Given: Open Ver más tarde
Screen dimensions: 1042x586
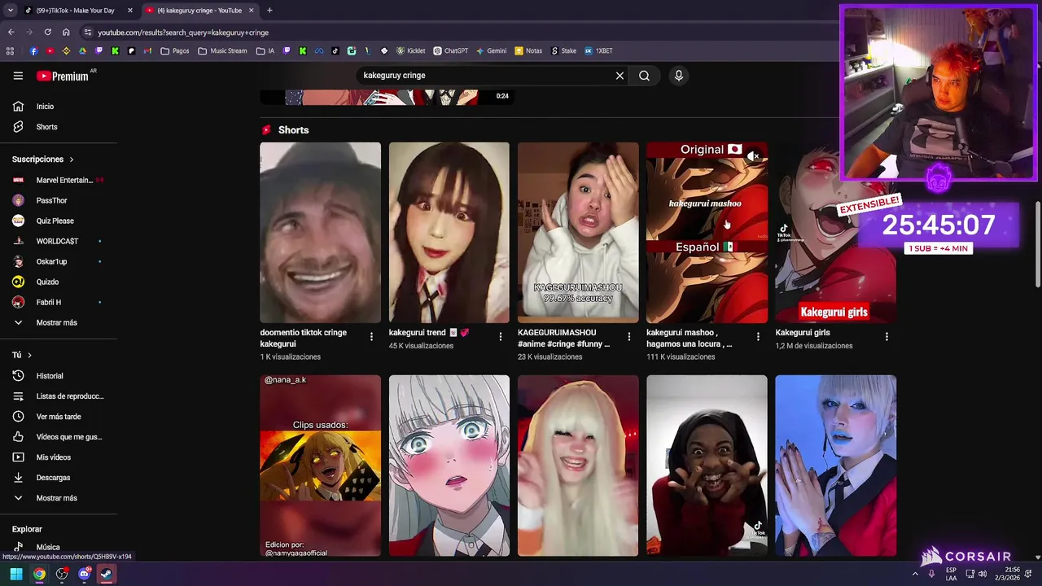Looking at the screenshot, I should click(59, 417).
